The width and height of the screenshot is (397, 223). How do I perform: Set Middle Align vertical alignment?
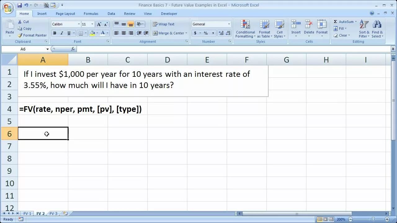pyautogui.click(x=123, y=24)
